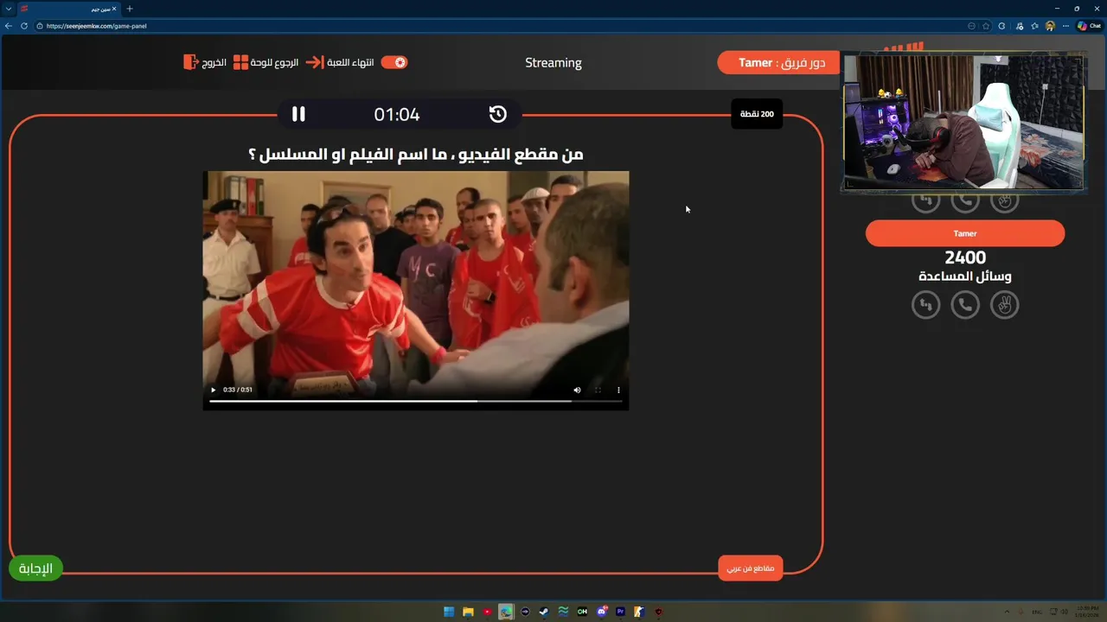Click الخروج to exit the game

pos(205,62)
